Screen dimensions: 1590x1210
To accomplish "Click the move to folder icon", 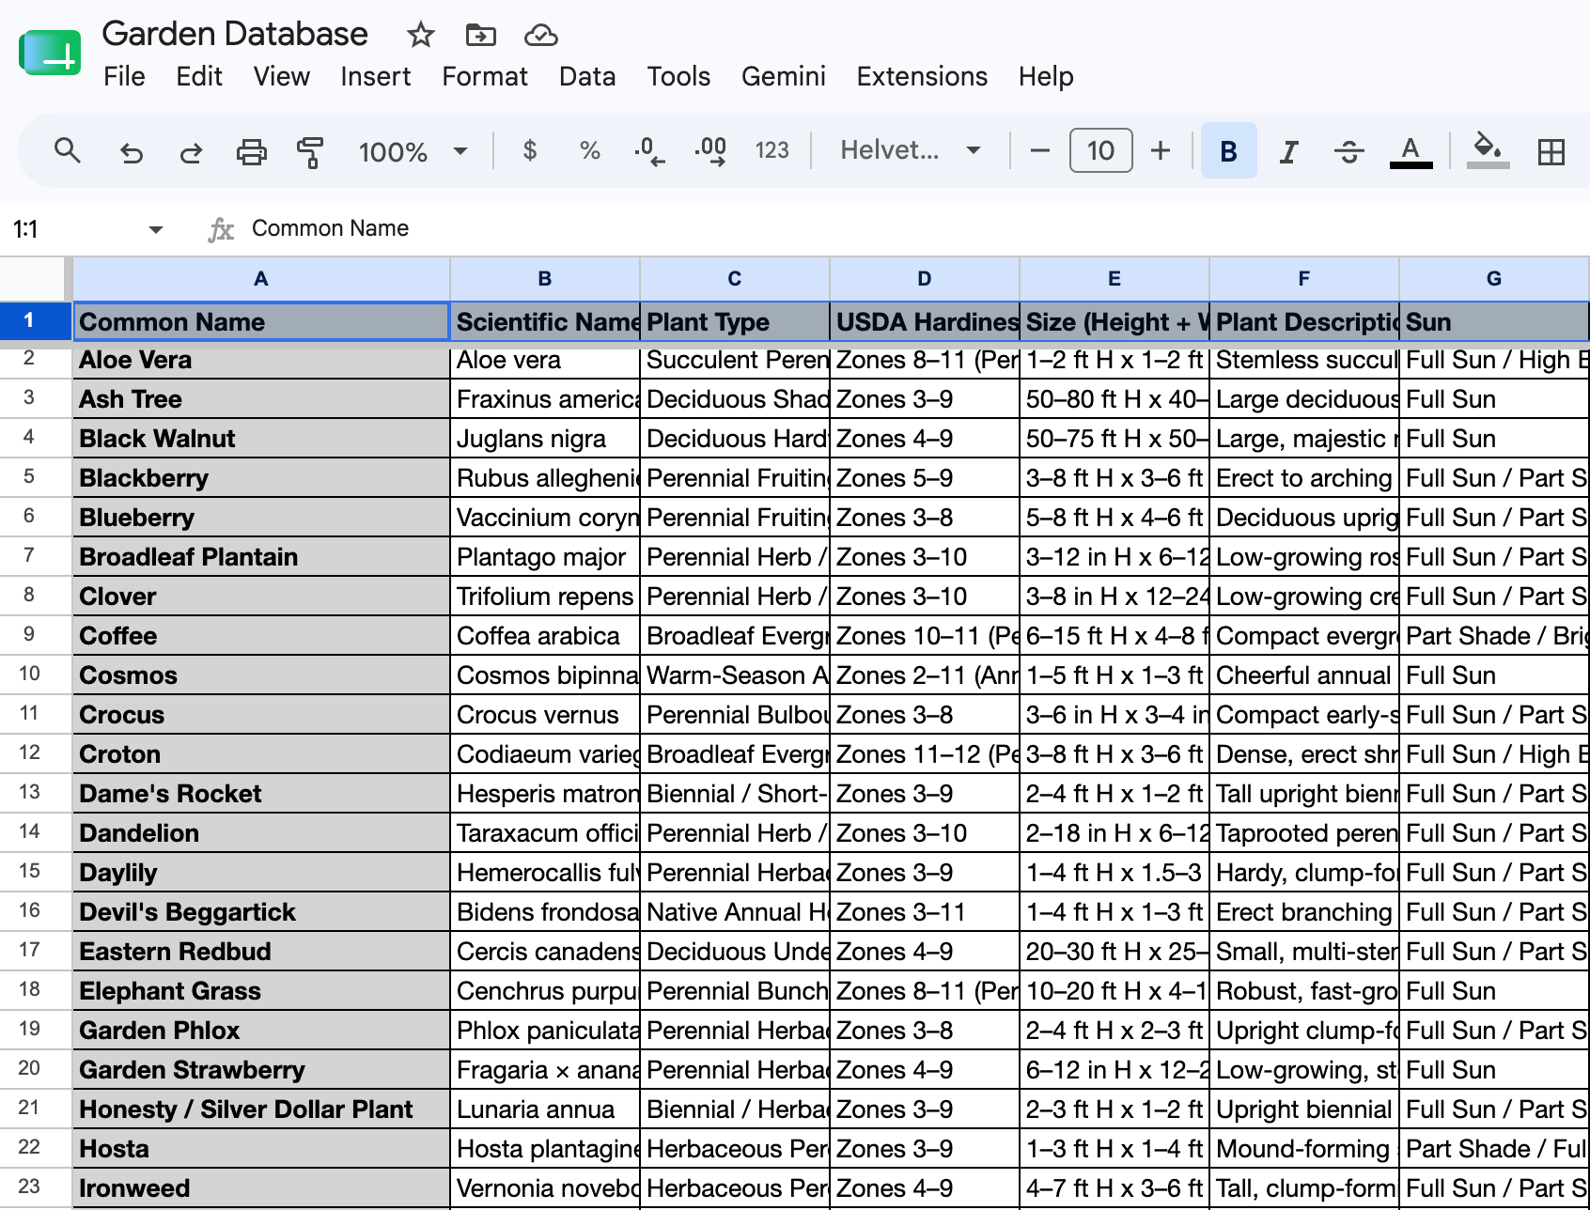I will pos(480,36).
